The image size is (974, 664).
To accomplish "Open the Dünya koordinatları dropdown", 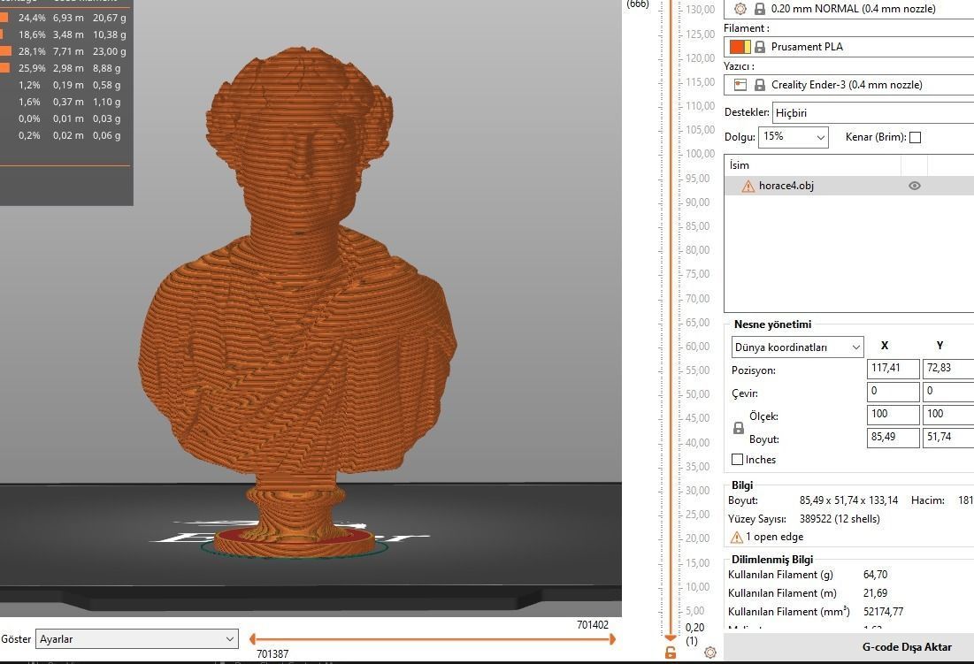I will tap(798, 347).
